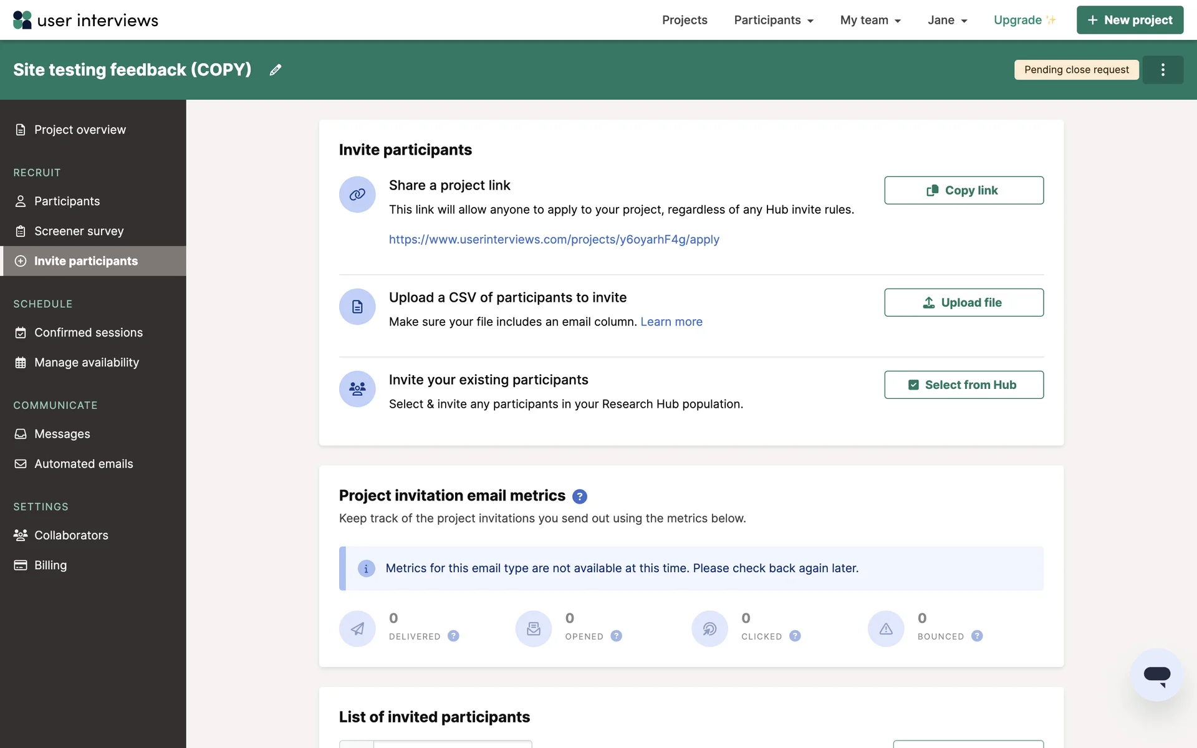1197x748 pixels.
Task: Go to Screener survey in sidebar
Action: pos(79,231)
